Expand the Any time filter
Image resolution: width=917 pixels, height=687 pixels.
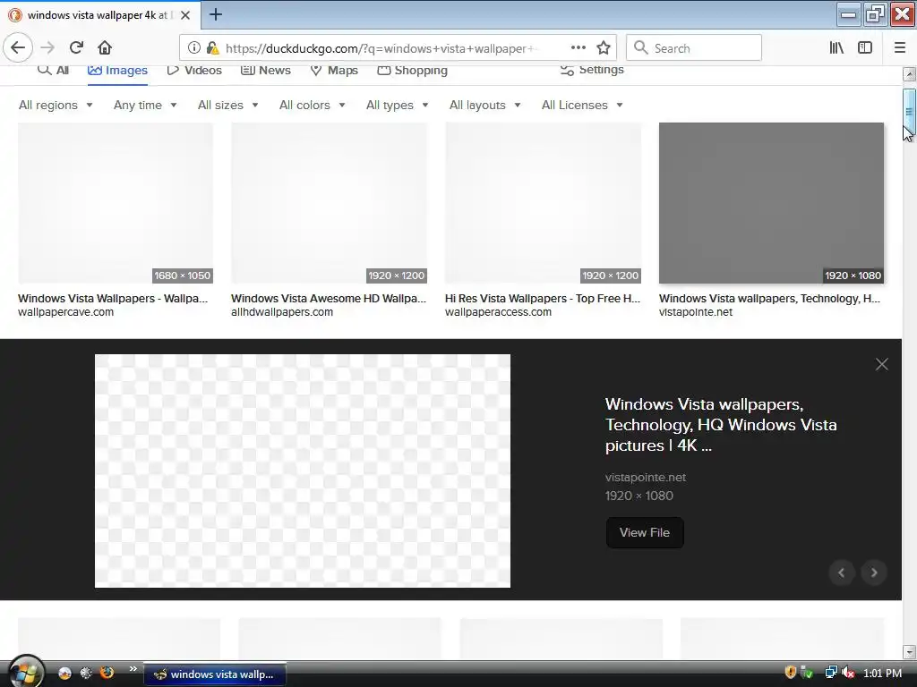pos(145,106)
